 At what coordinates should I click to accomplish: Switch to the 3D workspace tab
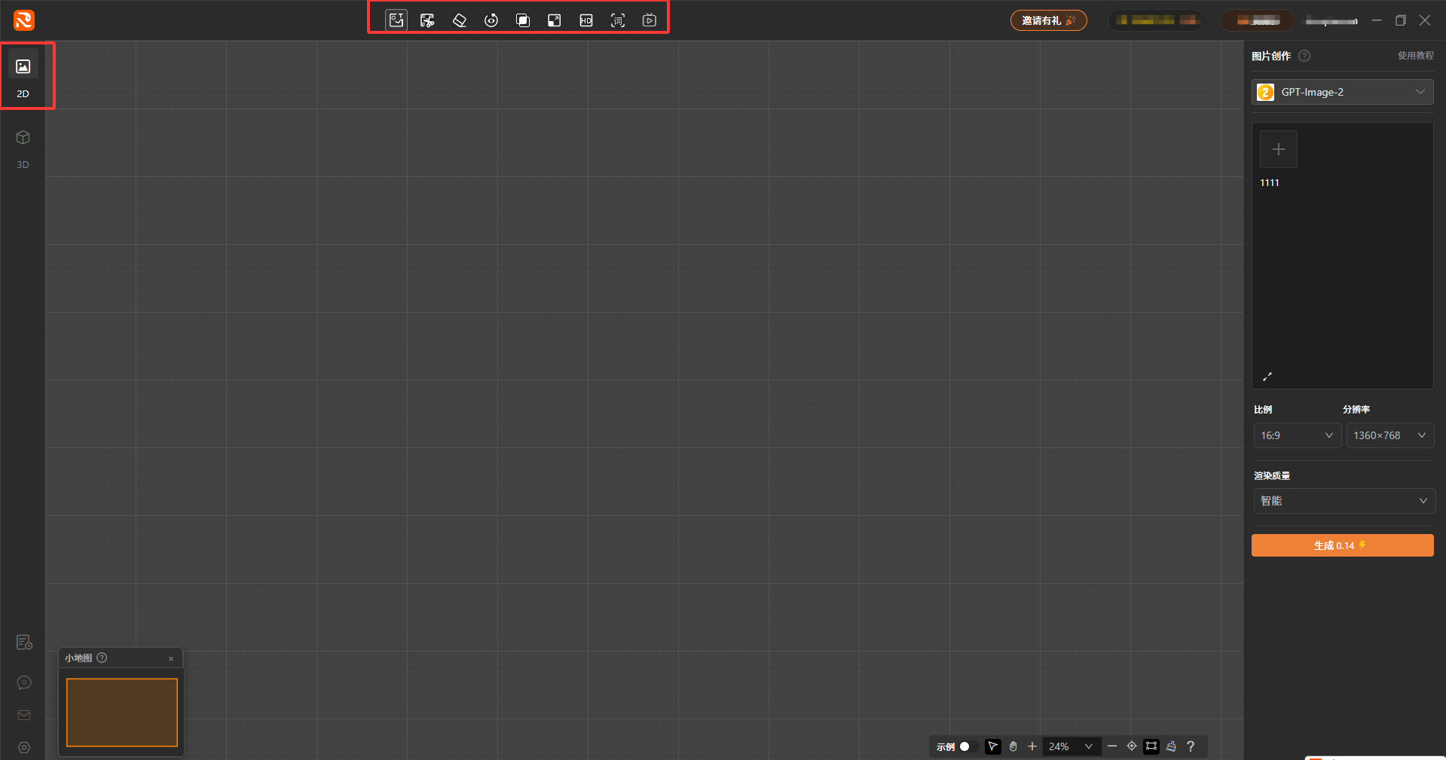pyautogui.click(x=23, y=148)
